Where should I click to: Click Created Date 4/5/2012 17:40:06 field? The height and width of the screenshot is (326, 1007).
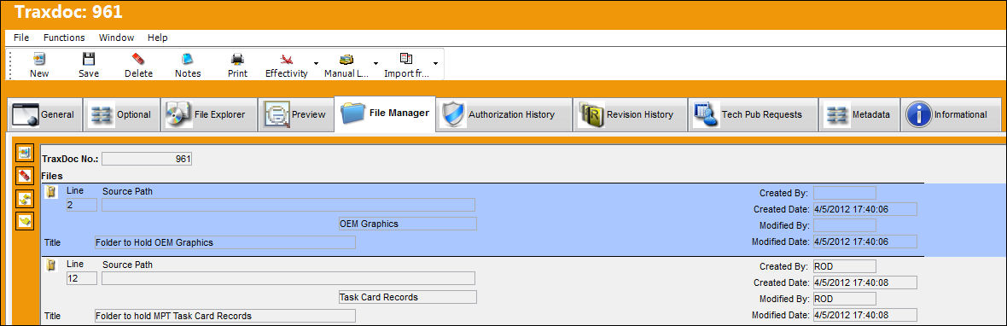tap(864, 209)
